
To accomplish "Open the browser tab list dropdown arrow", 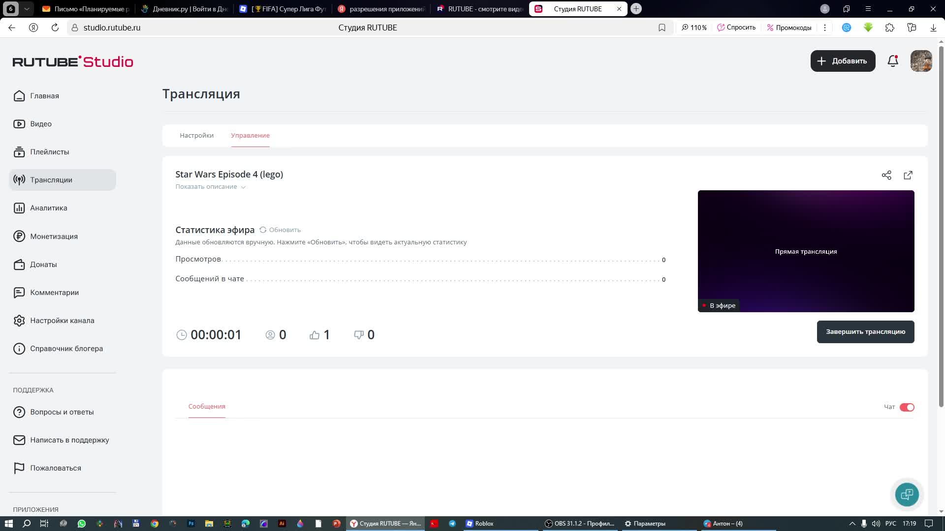I will point(27,9).
